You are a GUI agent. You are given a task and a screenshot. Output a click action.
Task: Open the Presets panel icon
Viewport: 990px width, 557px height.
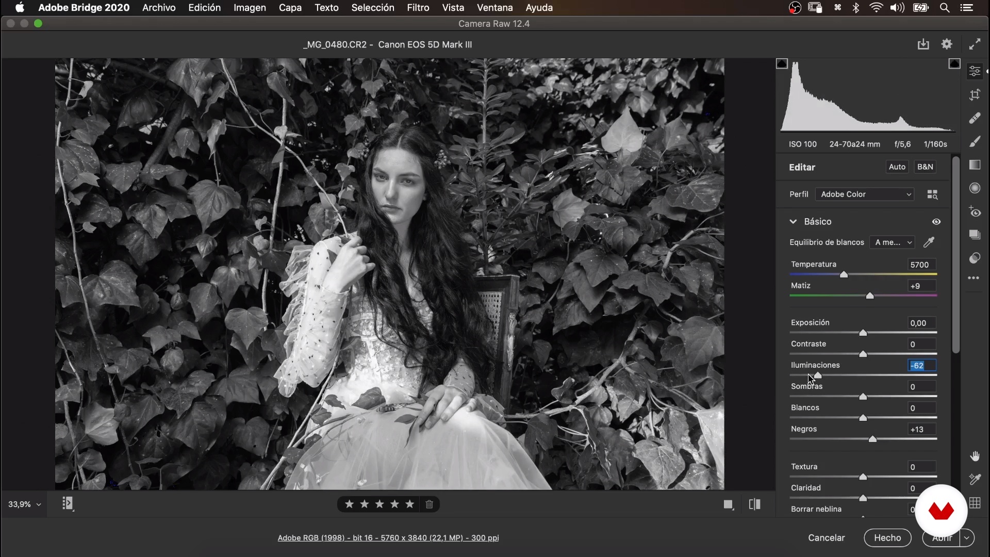[975, 258]
